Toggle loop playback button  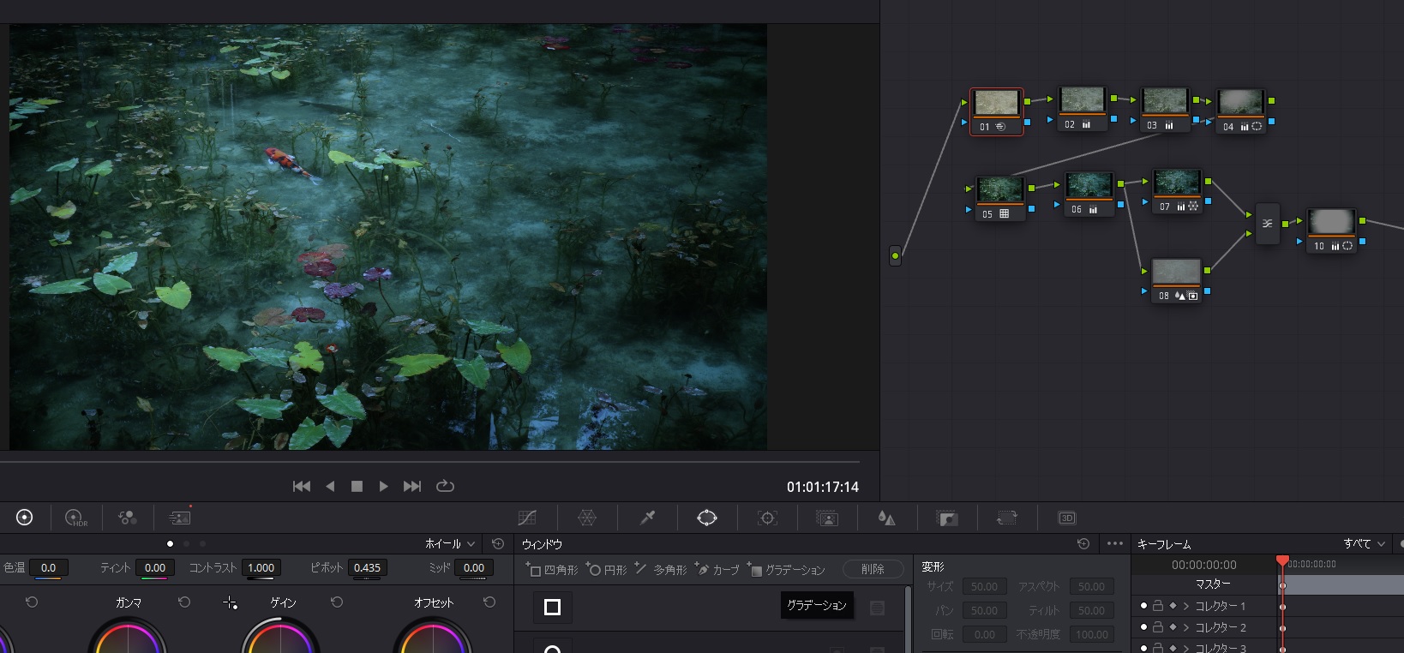click(x=445, y=486)
